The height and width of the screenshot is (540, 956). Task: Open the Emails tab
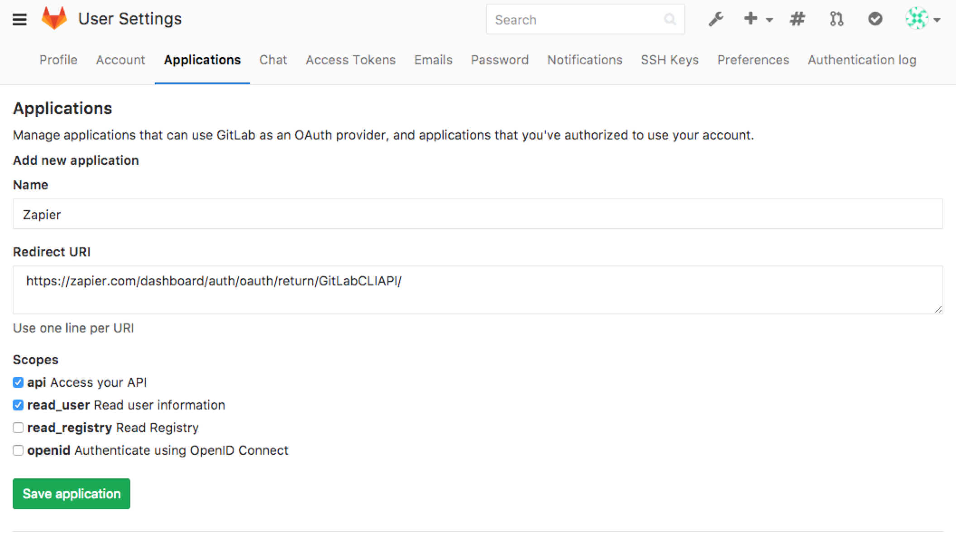click(x=433, y=60)
